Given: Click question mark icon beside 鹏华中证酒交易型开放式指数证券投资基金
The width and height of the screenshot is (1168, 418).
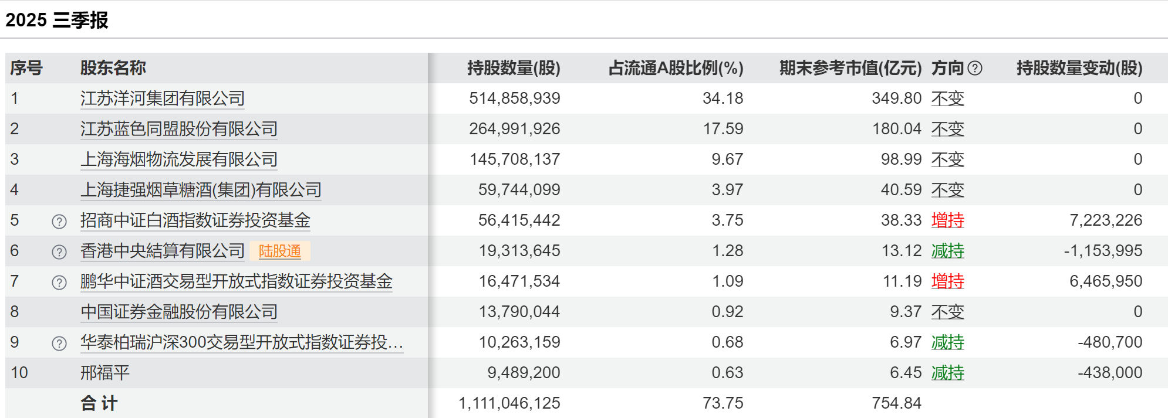Looking at the screenshot, I should pos(59,283).
